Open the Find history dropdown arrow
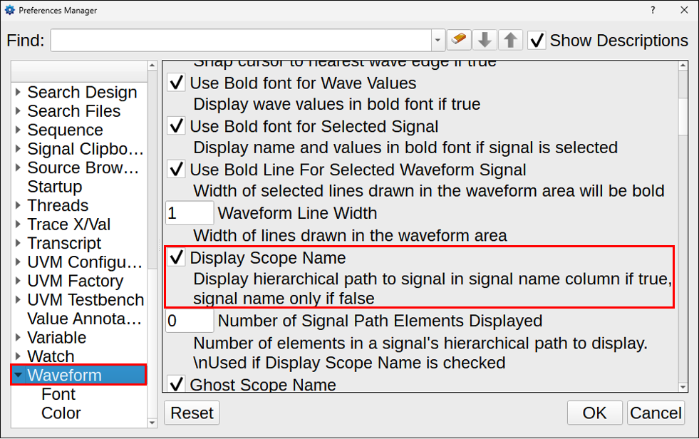The height and width of the screenshot is (439, 699). [x=437, y=41]
